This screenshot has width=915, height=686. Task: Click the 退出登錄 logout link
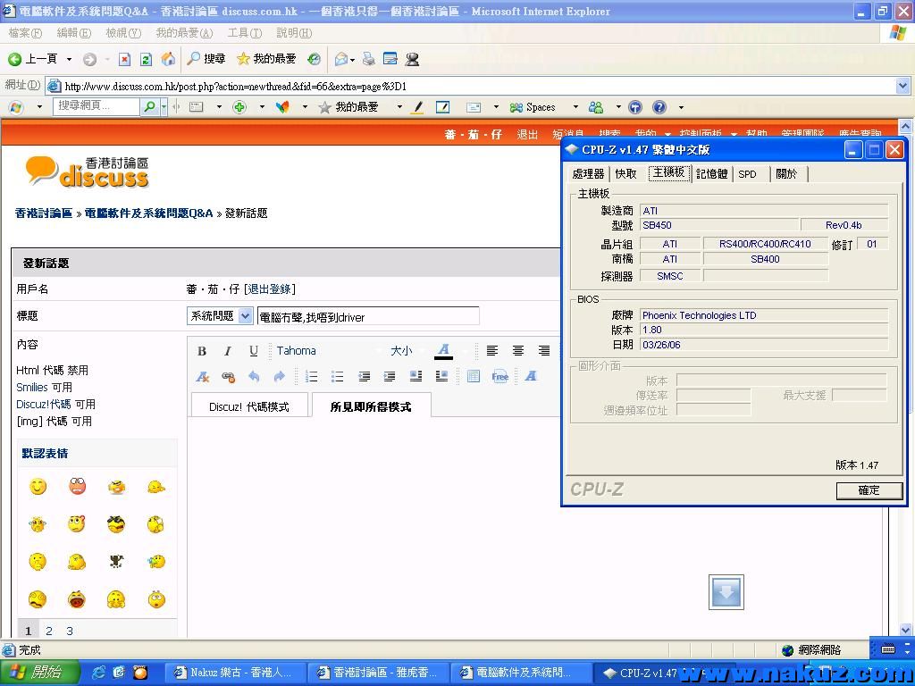coord(270,289)
